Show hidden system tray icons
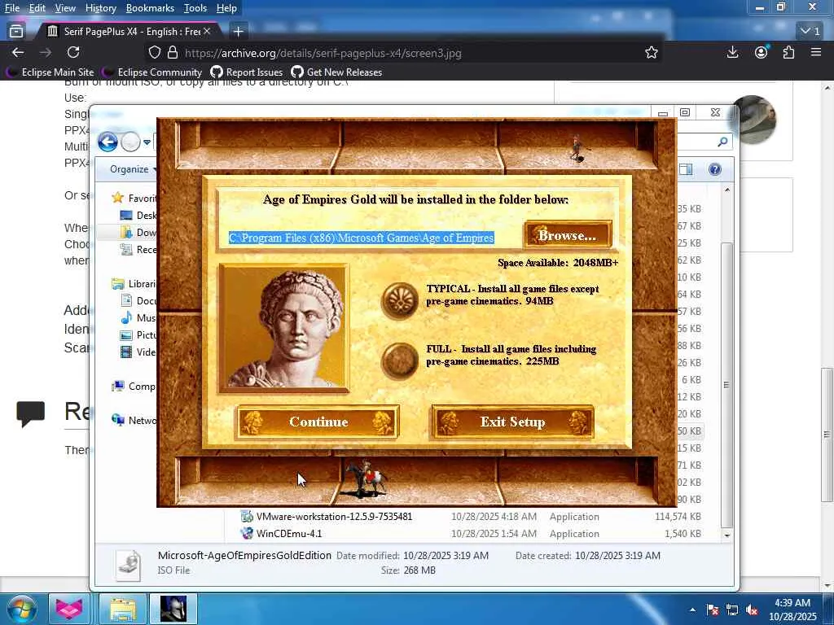Image resolution: width=834 pixels, height=625 pixels. 692,610
